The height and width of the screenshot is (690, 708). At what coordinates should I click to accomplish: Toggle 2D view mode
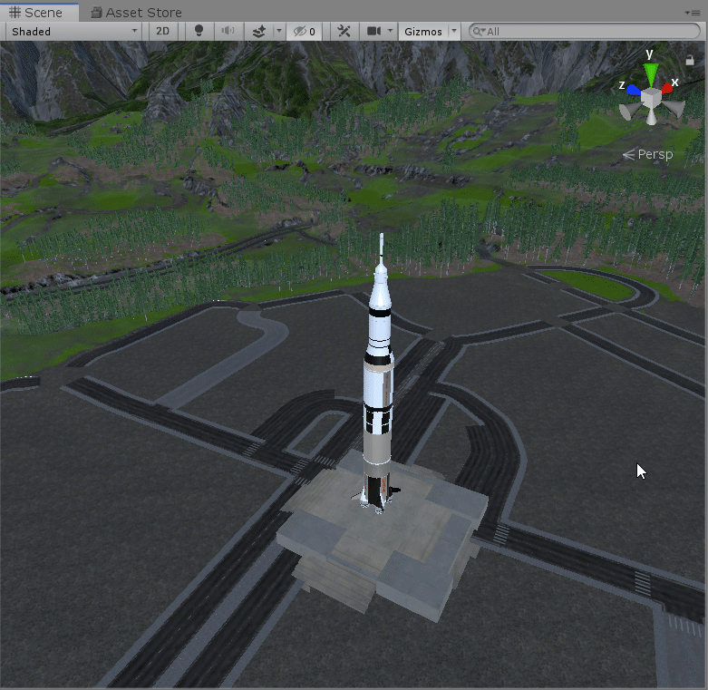pos(162,31)
